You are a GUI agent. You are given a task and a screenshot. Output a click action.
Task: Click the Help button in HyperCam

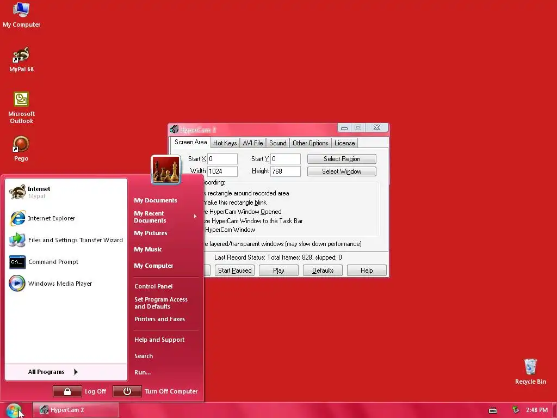click(367, 271)
